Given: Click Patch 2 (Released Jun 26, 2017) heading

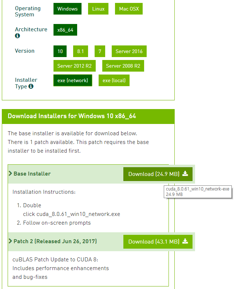Looking at the screenshot, I should (x=55, y=241).
